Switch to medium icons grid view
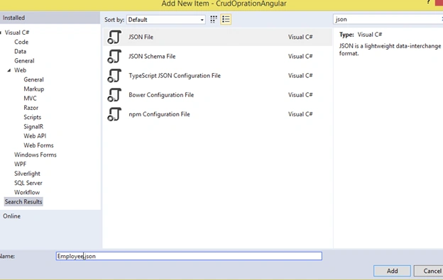This screenshot has width=443, height=280. coord(214,19)
